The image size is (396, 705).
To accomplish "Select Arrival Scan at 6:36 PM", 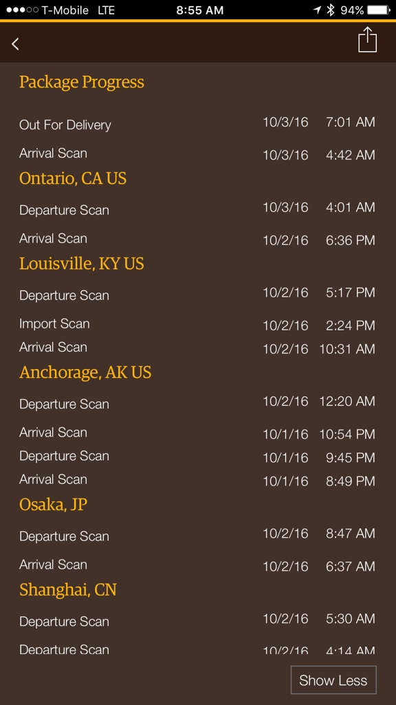I will [x=197, y=239].
